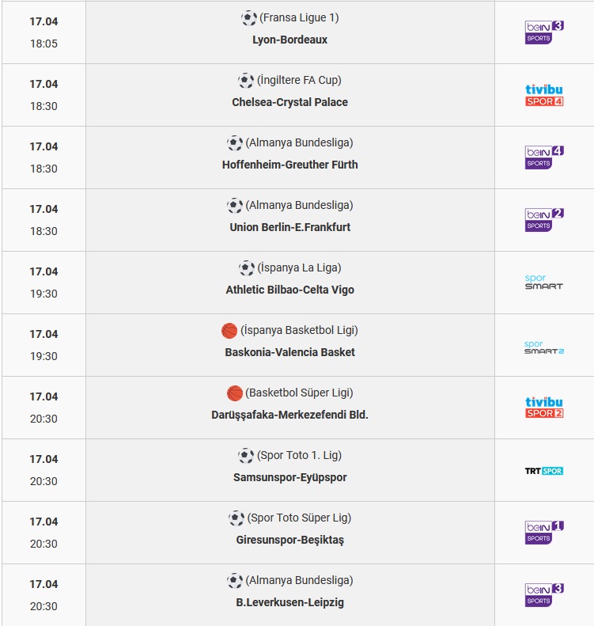Image resolution: width=594 pixels, height=626 pixels.
Task: Select the Darüşşafaka-Merkezefendi Bld. game
Action: [290, 415]
